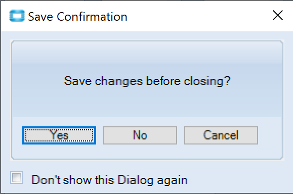
Task: Abort closing via the Cancel option
Action: 221,135
